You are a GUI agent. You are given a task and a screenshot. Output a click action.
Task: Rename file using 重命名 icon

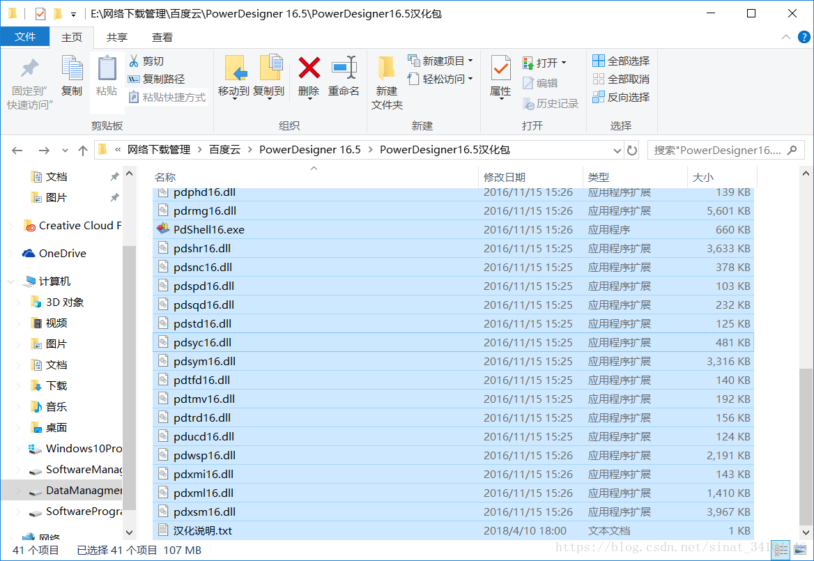[344, 76]
